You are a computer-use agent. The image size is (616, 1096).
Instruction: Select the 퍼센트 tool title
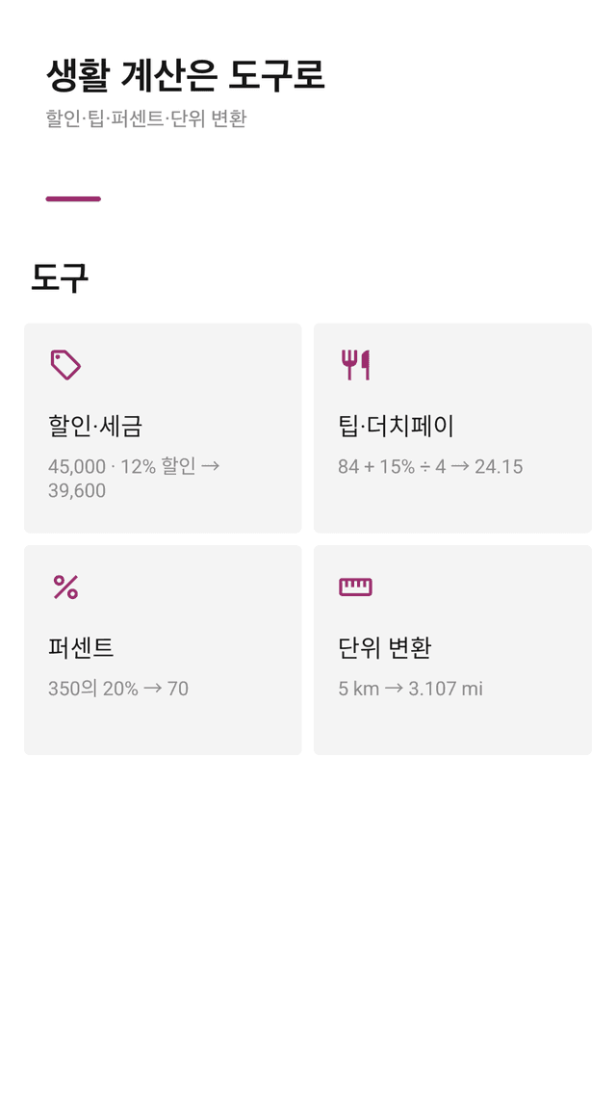(x=81, y=648)
